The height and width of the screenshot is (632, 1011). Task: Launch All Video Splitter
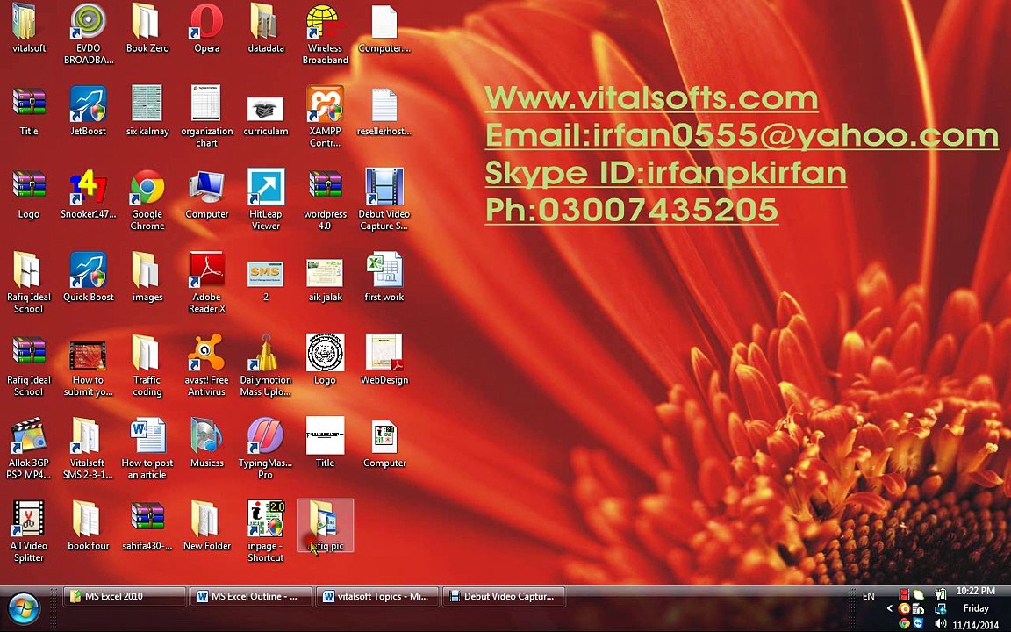tap(28, 531)
